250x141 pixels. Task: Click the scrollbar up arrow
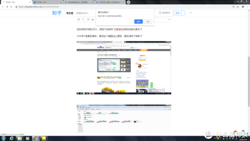pyautogui.click(x=249, y=11)
